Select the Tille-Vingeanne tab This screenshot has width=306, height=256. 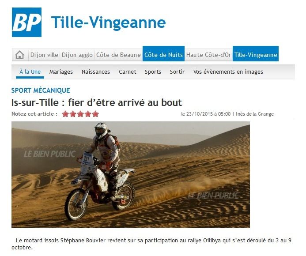pyautogui.click(x=256, y=54)
